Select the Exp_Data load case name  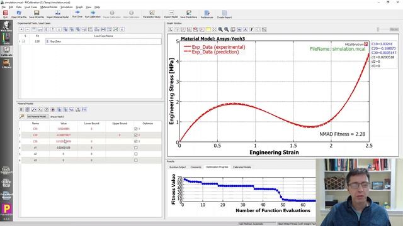pyautogui.click(x=103, y=41)
